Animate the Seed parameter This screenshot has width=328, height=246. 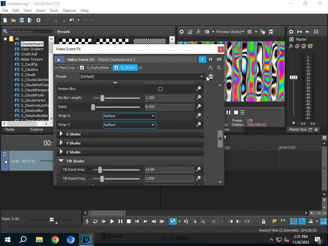[x=199, y=106]
